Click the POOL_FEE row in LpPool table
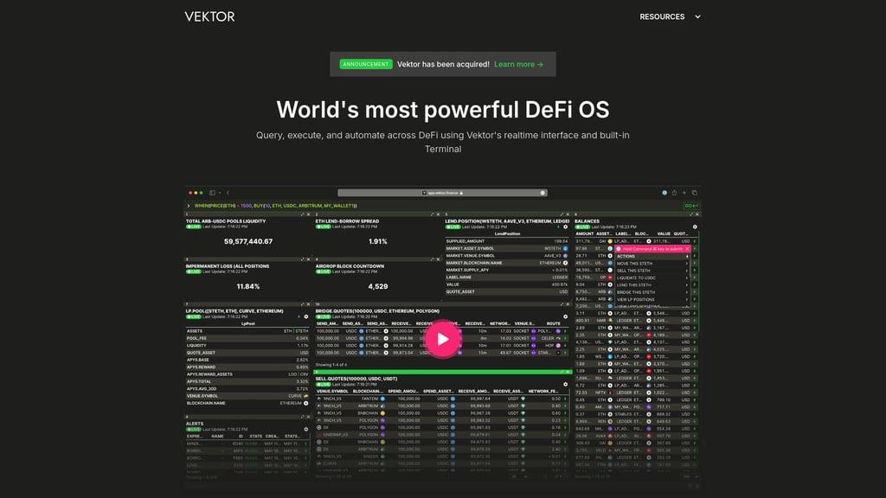Screen dimensions: 886x498 tap(247, 338)
